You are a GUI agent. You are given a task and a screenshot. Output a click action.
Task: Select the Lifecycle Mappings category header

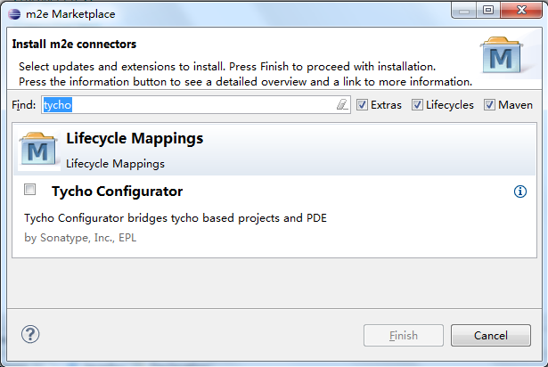click(274, 150)
